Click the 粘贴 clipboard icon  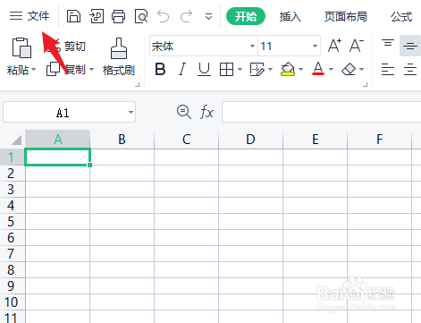click(x=21, y=47)
